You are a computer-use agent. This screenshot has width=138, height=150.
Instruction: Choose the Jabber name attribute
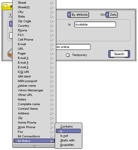click(x=27, y=86)
